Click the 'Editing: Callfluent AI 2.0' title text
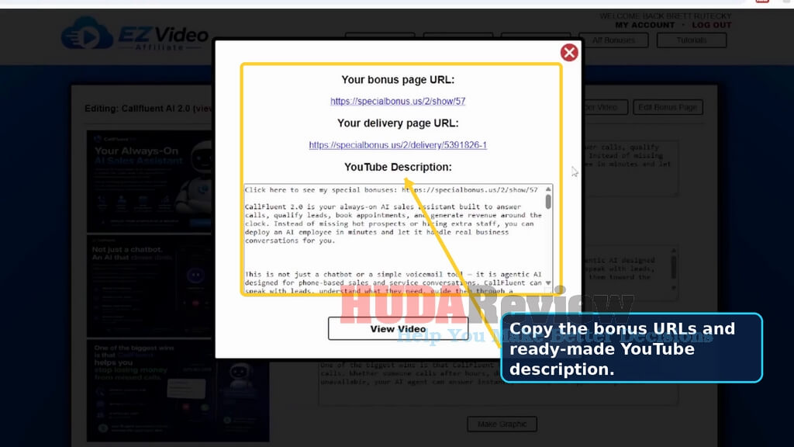Viewport: 794px width, 447px height. [x=150, y=109]
